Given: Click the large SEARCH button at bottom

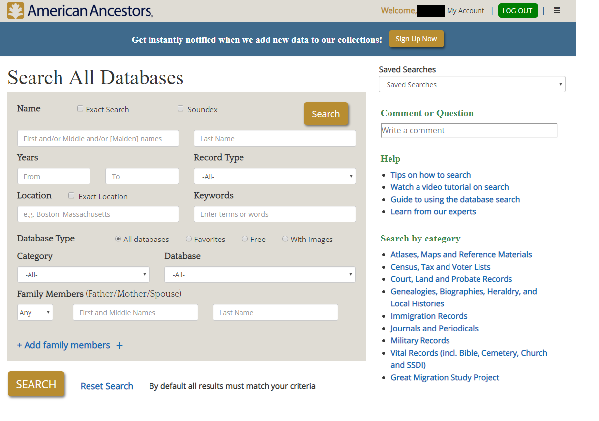Looking at the screenshot, I should click(x=36, y=384).
